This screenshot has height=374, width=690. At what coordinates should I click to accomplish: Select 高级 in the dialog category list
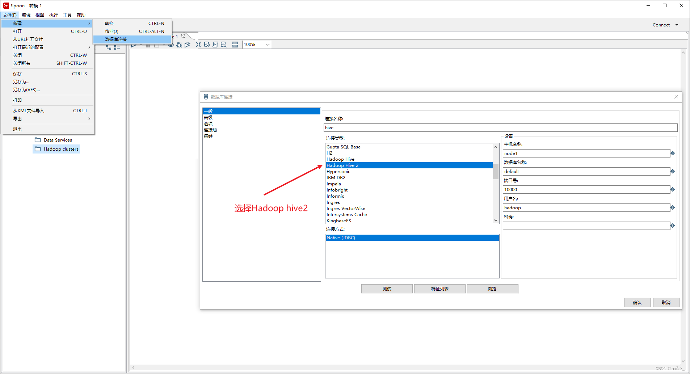click(262, 117)
